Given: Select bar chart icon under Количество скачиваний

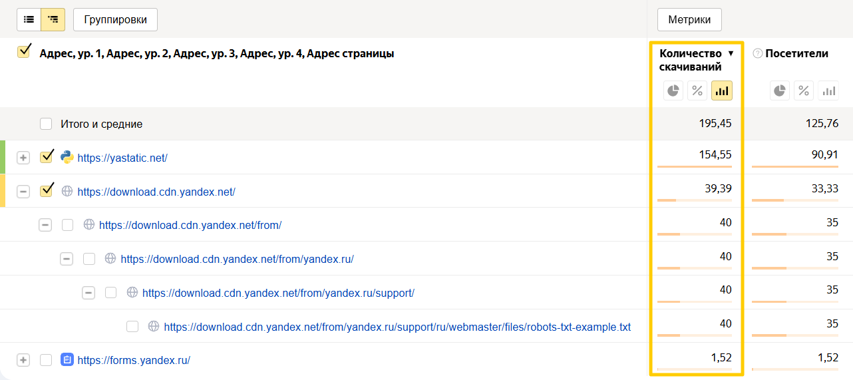Looking at the screenshot, I should click(722, 91).
